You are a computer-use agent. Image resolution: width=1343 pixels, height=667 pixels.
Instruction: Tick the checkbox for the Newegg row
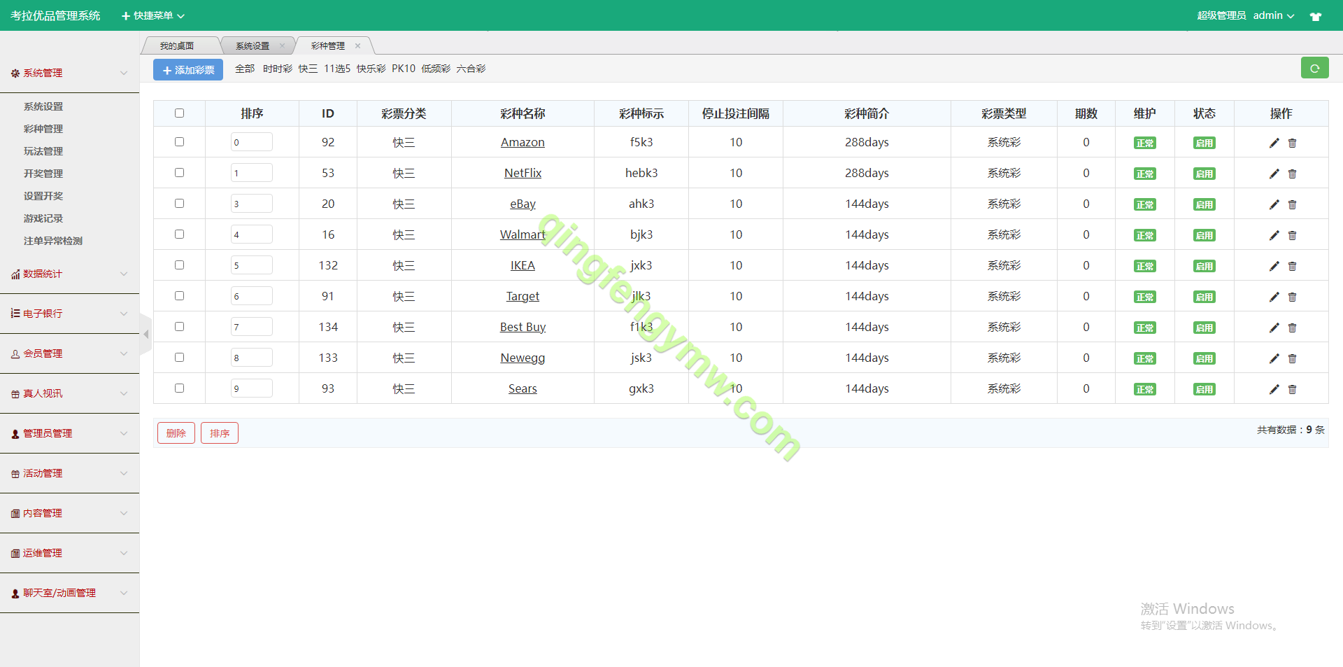[179, 358]
